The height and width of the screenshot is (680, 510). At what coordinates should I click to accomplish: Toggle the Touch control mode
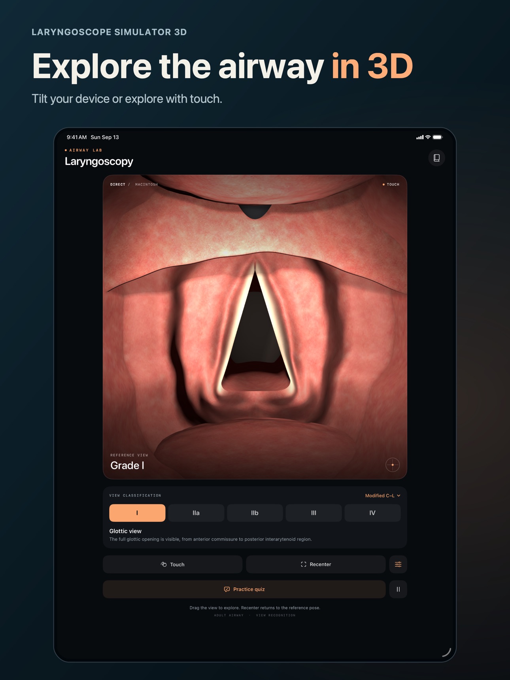point(172,564)
